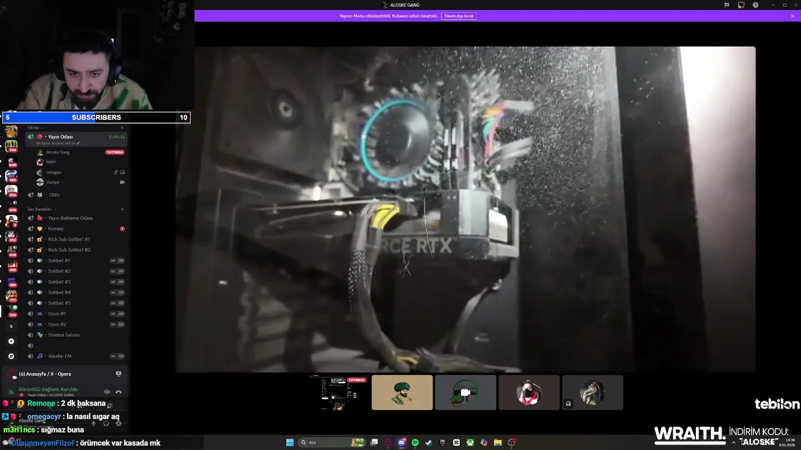This screenshot has width=801, height=450.
Task: Join the Oyun #2 voice channel
Action: pos(76,324)
